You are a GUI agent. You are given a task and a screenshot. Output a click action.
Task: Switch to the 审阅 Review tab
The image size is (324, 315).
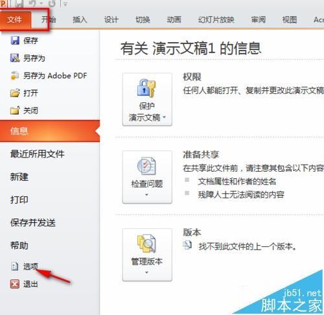point(258,20)
